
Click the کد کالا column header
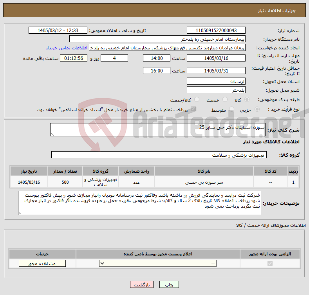point(270,171)
